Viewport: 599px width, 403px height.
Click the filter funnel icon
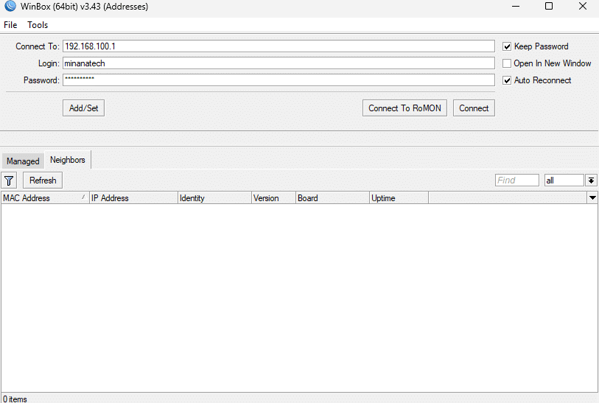tap(9, 181)
